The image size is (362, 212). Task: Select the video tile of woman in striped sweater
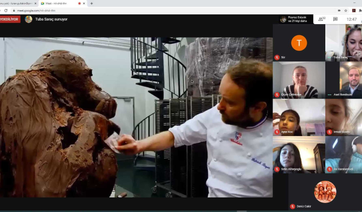click(299, 80)
